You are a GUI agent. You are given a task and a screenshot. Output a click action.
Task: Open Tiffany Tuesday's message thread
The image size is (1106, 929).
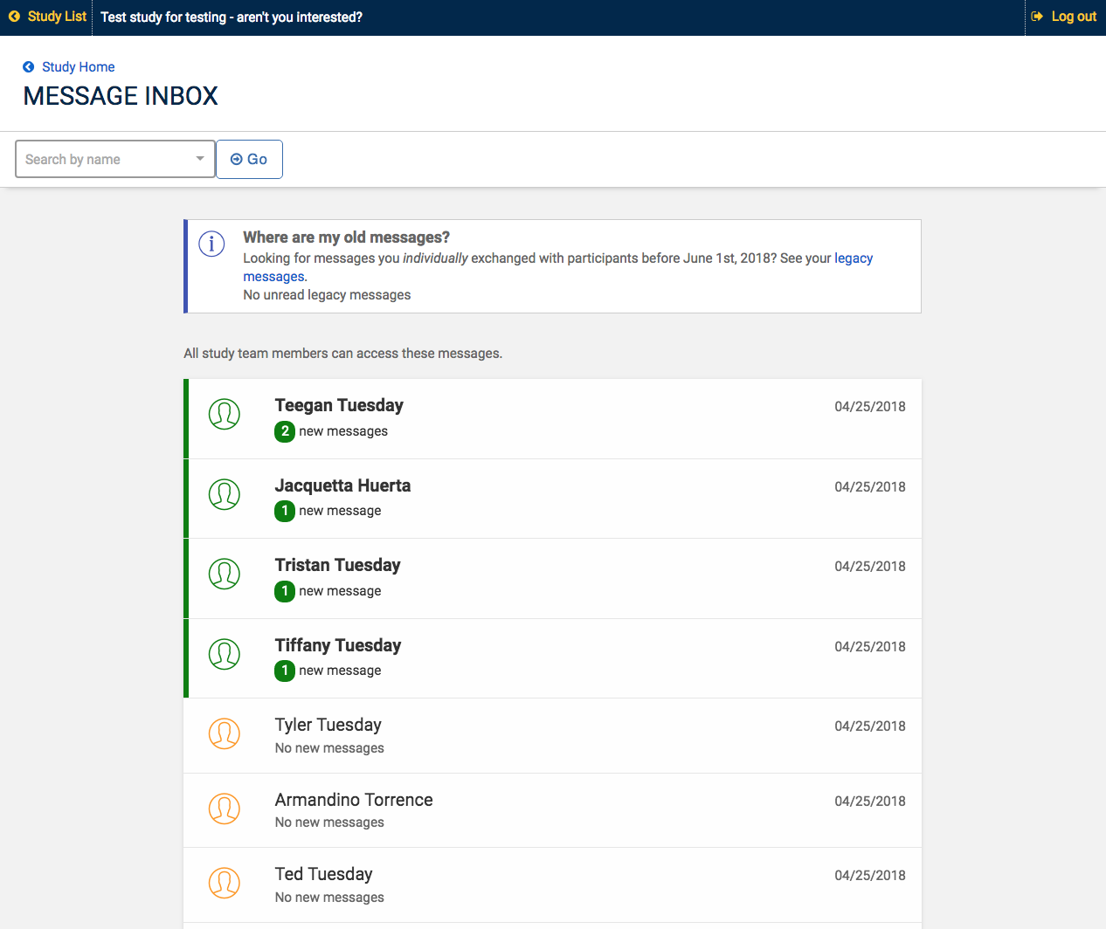[x=552, y=658]
